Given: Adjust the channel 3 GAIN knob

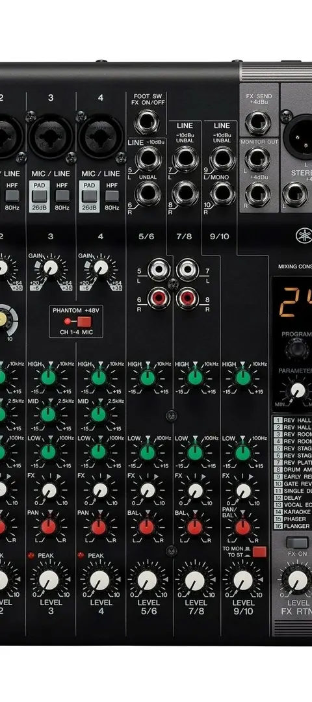Looking at the screenshot, I should pos(51,268).
